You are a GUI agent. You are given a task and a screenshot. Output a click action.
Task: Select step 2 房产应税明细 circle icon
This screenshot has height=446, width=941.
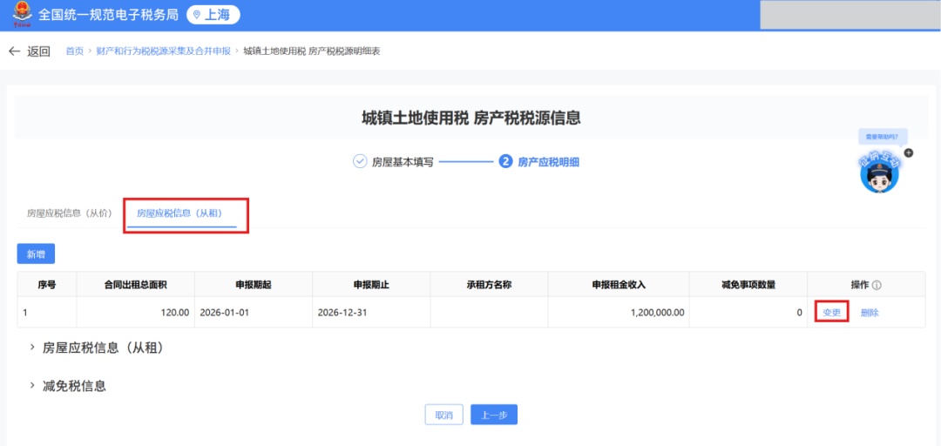(505, 161)
